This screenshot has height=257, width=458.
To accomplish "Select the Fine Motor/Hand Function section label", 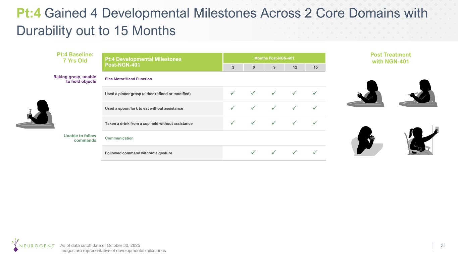I will point(129,79).
